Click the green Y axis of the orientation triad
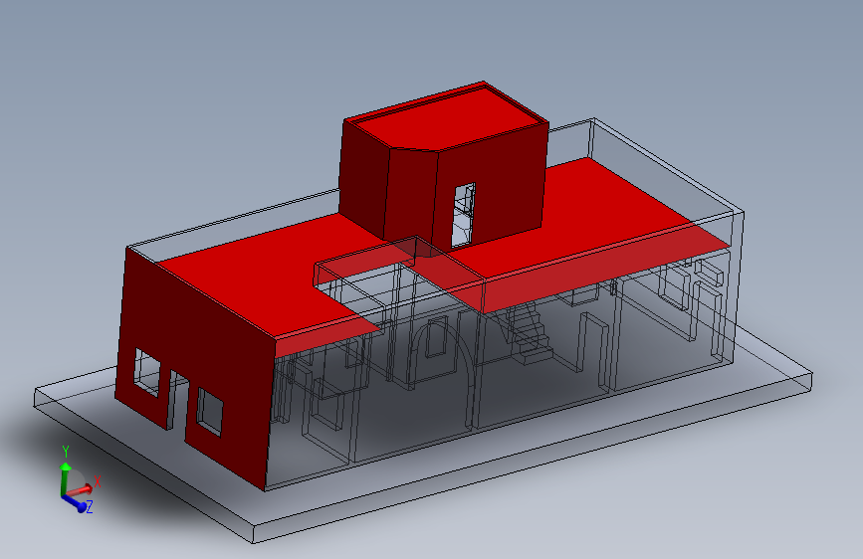 point(65,478)
